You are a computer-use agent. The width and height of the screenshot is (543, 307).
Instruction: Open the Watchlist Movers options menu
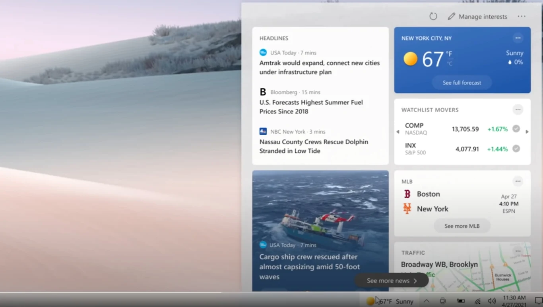point(518,109)
